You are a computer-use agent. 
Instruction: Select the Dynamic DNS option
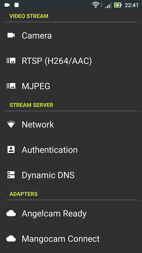(71, 175)
